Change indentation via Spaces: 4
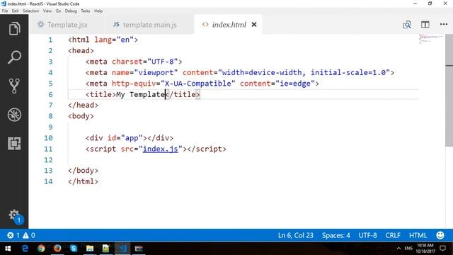The width and height of the screenshot is (453, 255). coord(336,235)
